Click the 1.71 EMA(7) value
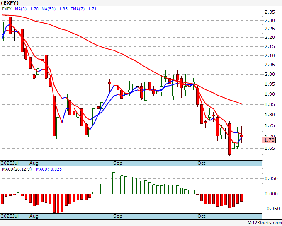The image size is (282, 226). tap(92, 9)
